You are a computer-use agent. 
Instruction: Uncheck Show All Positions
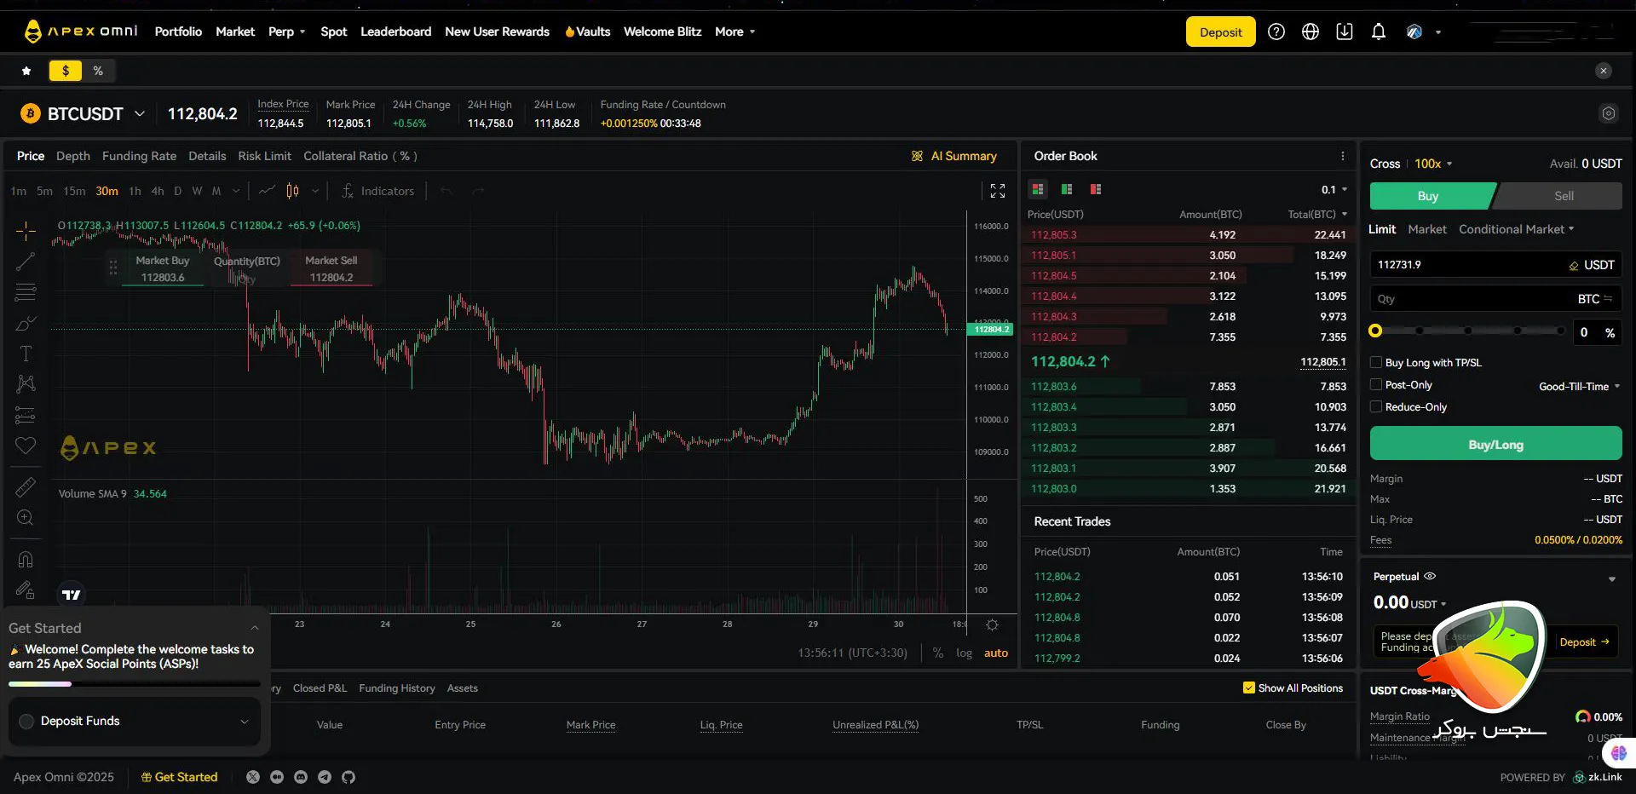click(1249, 688)
